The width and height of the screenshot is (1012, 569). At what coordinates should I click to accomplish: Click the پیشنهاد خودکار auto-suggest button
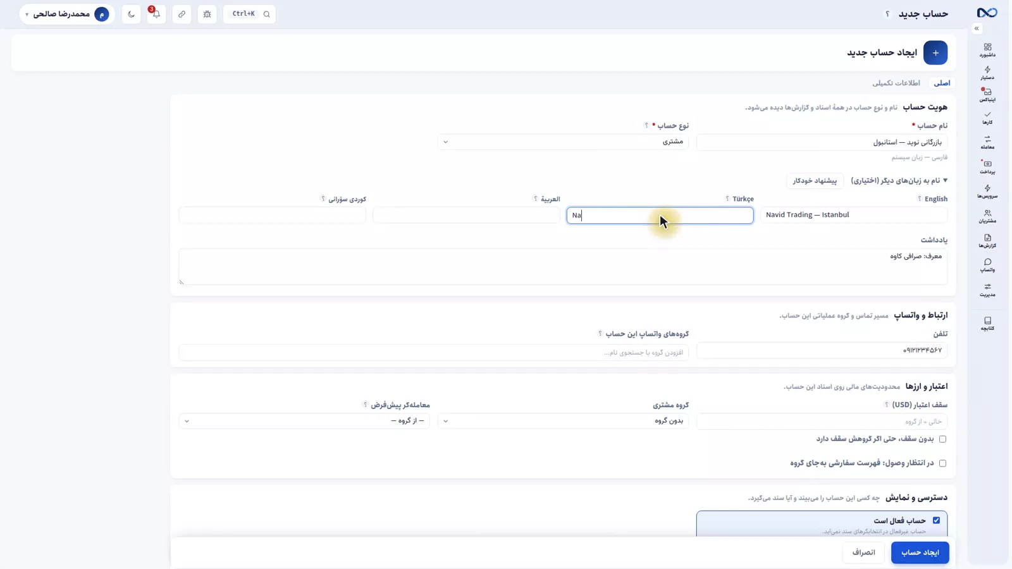pos(815,181)
